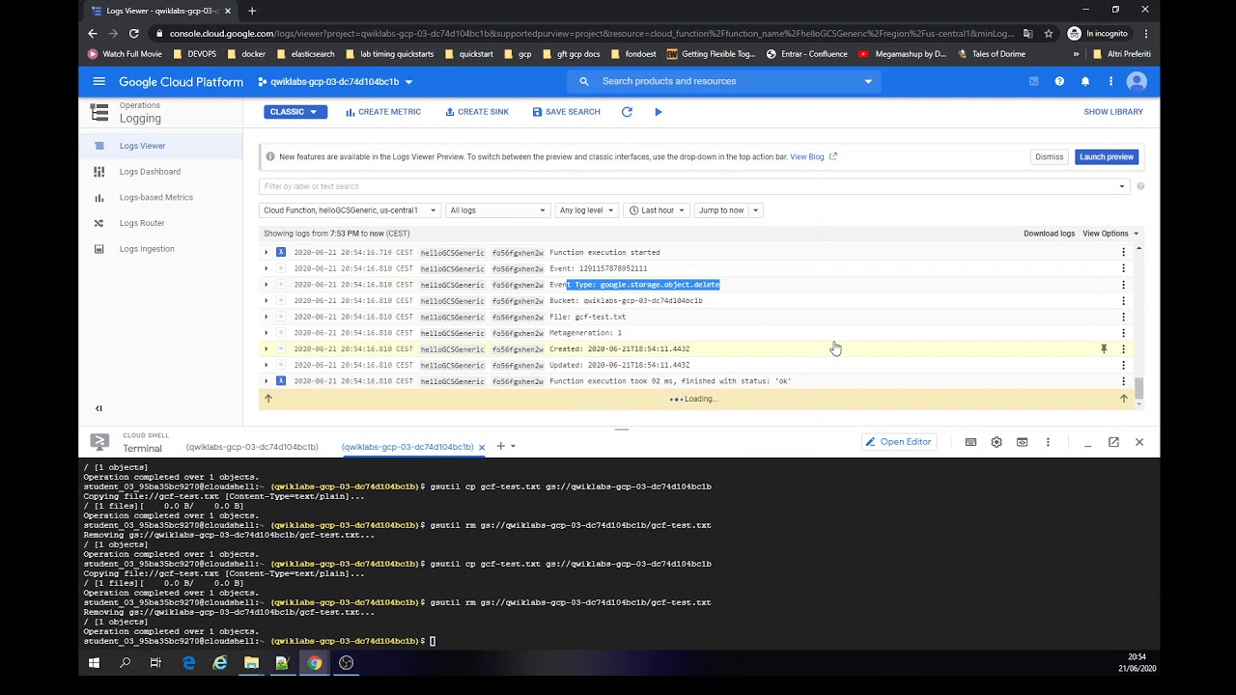This screenshot has width=1236, height=695.
Task: Open Cloud Shell in a new window
Action: [x=1113, y=442]
